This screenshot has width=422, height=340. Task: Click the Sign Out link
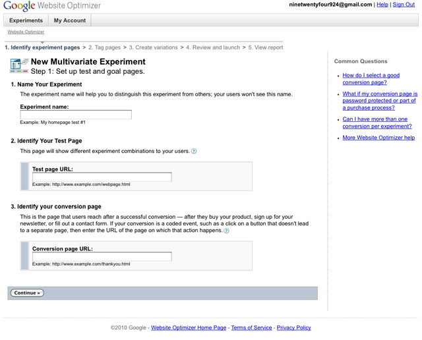(x=404, y=5)
